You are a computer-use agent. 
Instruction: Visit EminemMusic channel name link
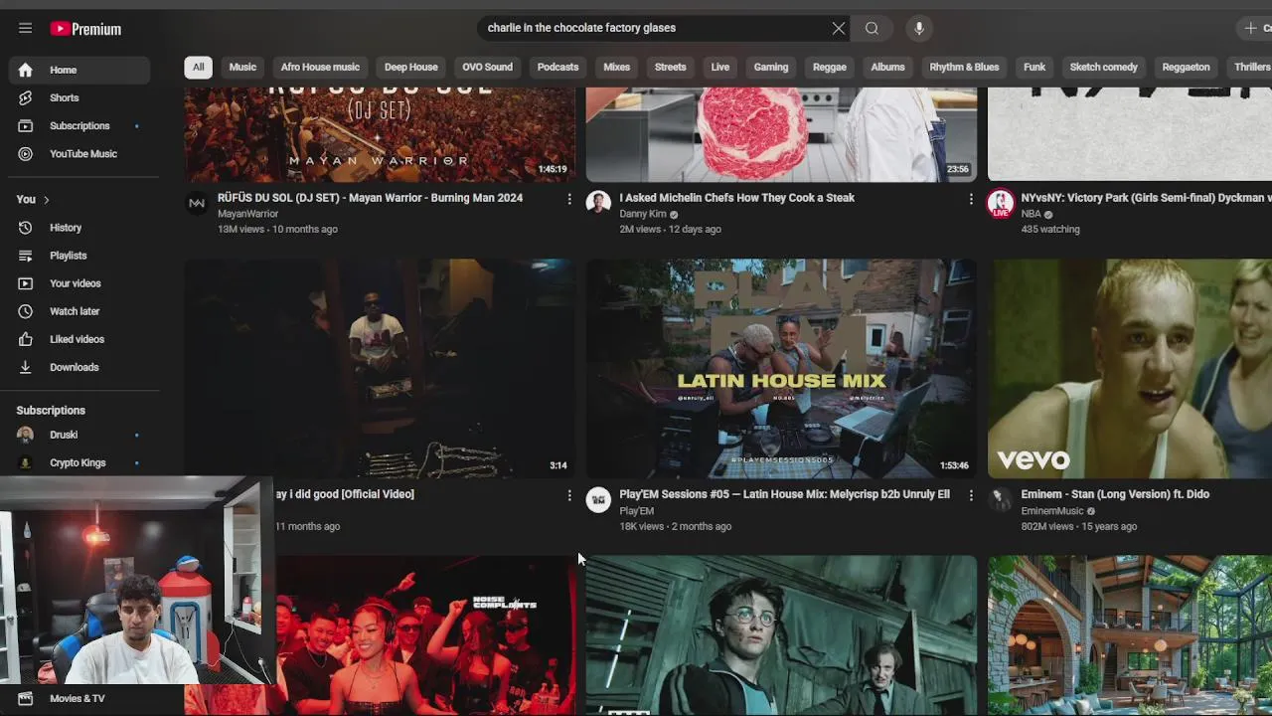click(1052, 511)
